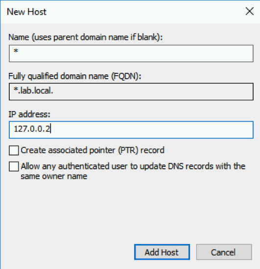This screenshot has height=269, width=260.
Task: Toggle PTR record via its label text
Action: click(x=93, y=150)
